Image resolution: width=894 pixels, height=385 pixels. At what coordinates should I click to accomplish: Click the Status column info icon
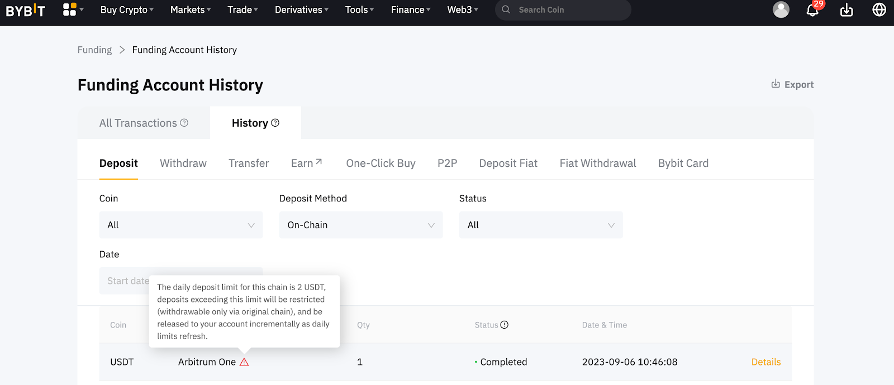coord(505,325)
